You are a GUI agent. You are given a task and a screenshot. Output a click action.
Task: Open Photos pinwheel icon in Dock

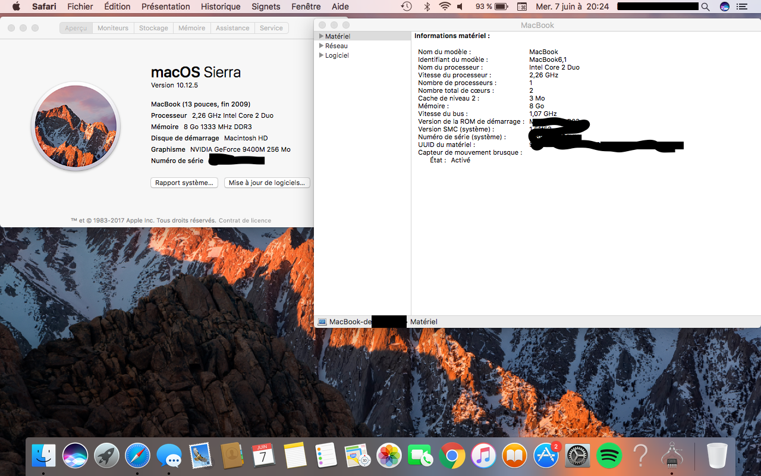389,456
